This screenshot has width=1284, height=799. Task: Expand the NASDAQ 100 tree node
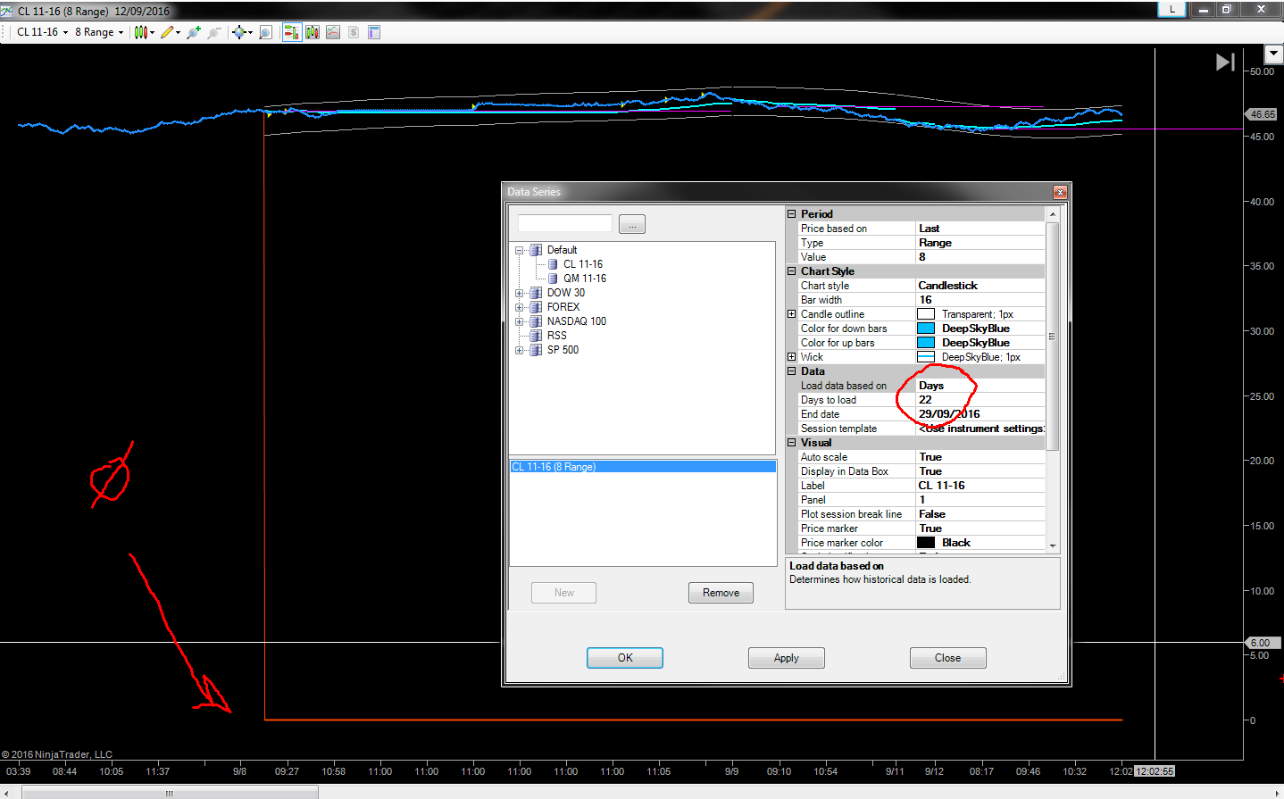(520, 321)
